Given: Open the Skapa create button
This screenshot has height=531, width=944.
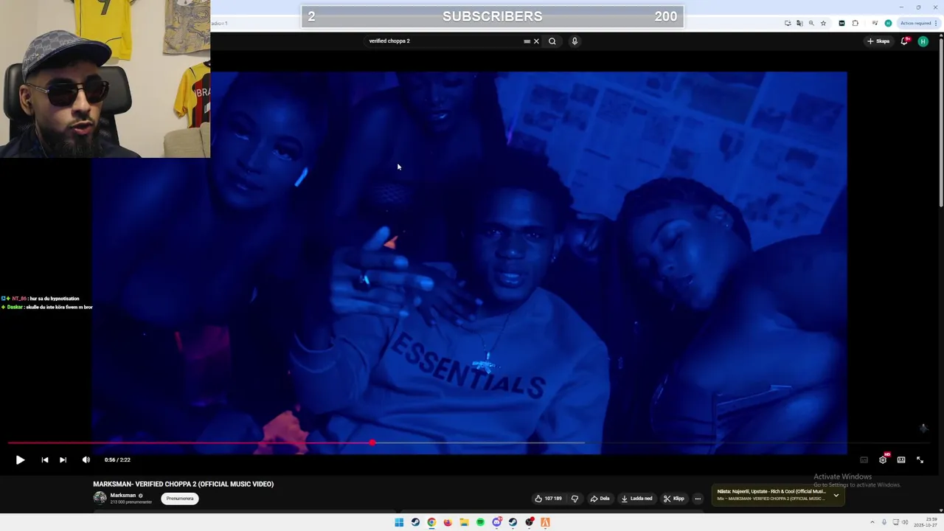Looking at the screenshot, I should 878,41.
